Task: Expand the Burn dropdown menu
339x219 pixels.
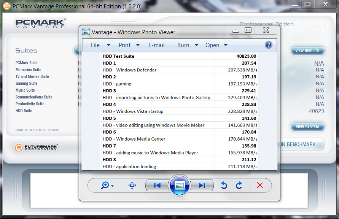Action: 188,45
